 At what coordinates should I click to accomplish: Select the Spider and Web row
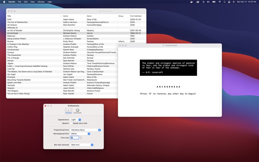coord(62,83)
